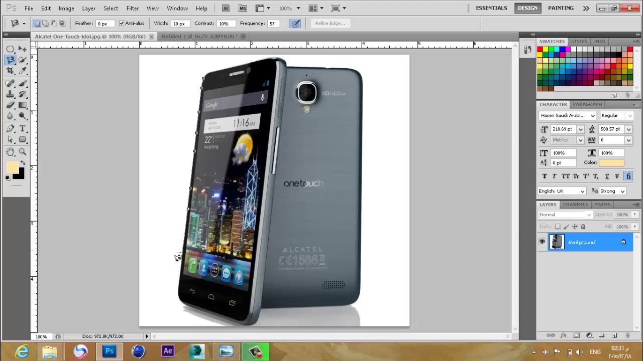This screenshot has width=643, height=361.
Task: Click the Character panel text Color swatch
Action: (611, 162)
